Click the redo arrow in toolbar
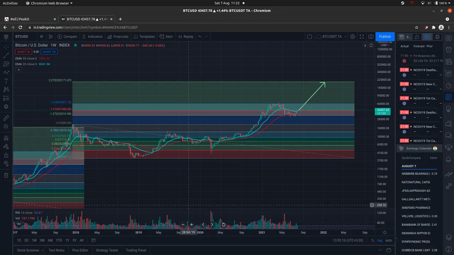 [x=206, y=36]
